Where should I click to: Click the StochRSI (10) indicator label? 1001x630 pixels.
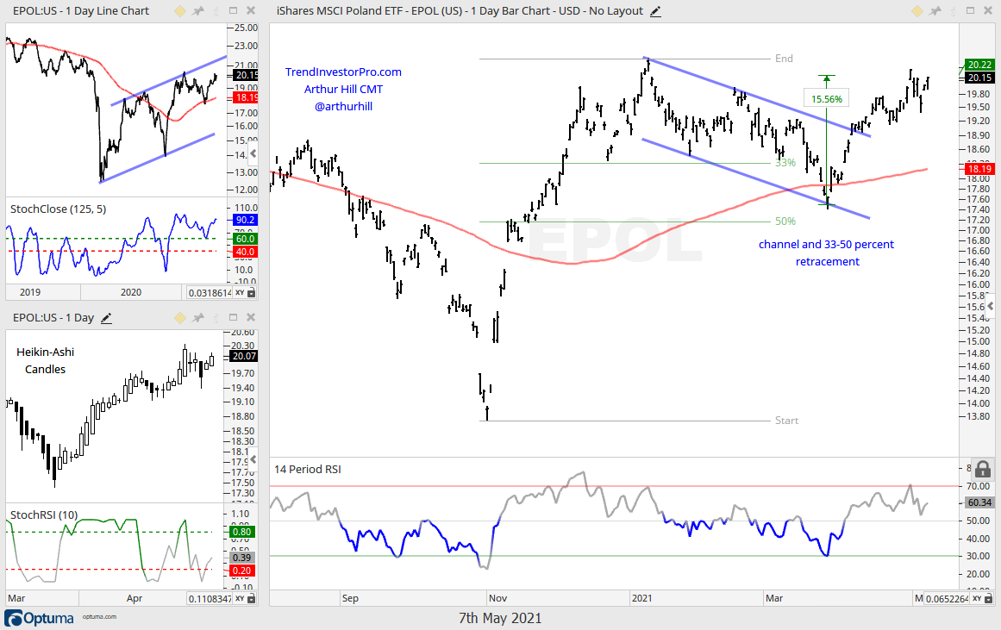point(44,515)
